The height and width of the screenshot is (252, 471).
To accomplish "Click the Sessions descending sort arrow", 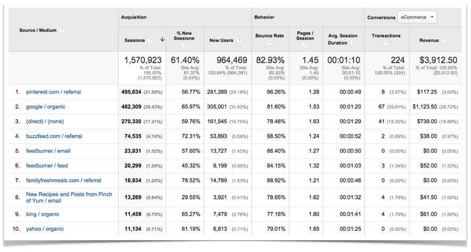I will (x=162, y=40).
